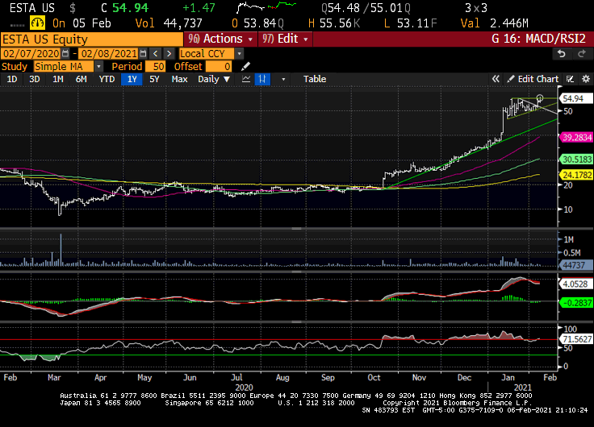Screen dimensions: 594x427
Task: Expand the 97) Edit menu
Action: 285,39
